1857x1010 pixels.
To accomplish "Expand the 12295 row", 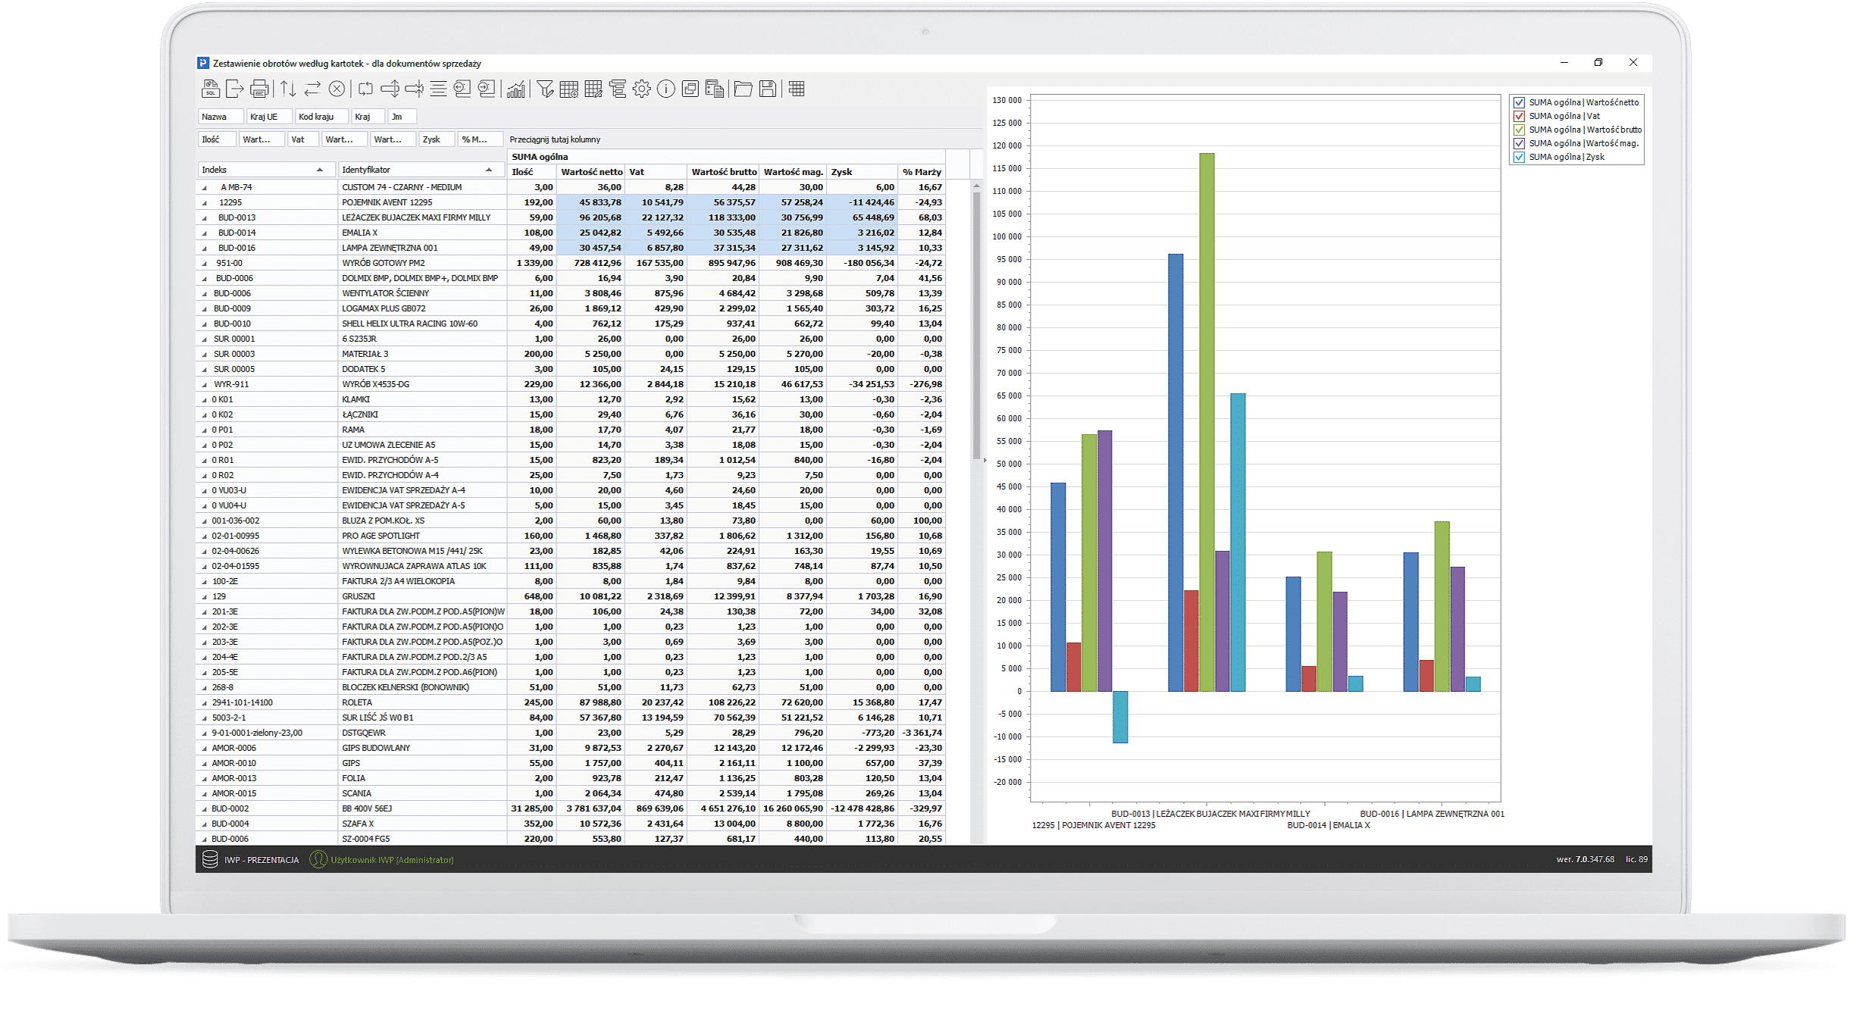I will pyautogui.click(x=204, y=203).
